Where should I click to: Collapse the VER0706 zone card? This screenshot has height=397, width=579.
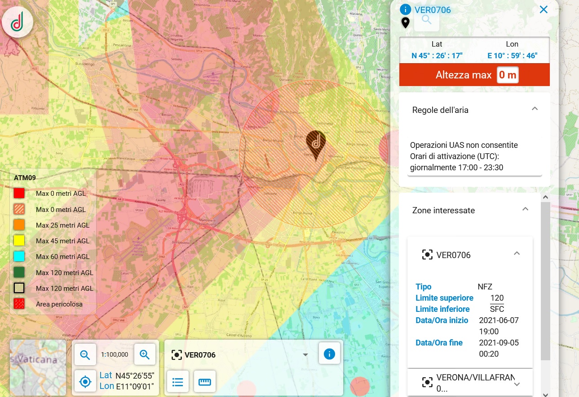[517, 254]
